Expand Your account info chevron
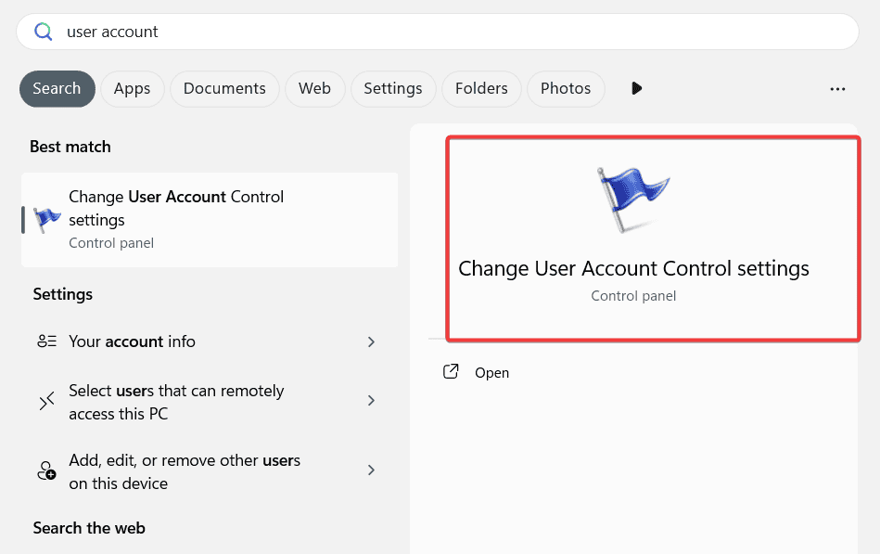The height and width of the screenshot is (554, 880). point(371,341)
